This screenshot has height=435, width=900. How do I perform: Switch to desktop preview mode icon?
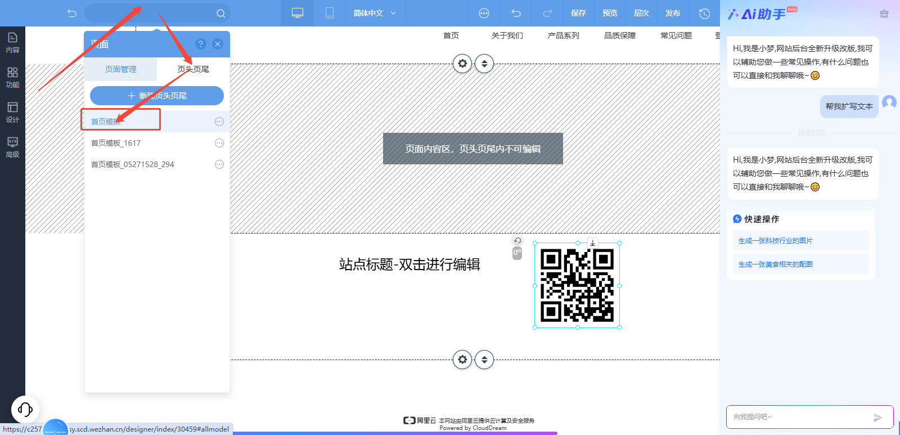coord(298,13)
